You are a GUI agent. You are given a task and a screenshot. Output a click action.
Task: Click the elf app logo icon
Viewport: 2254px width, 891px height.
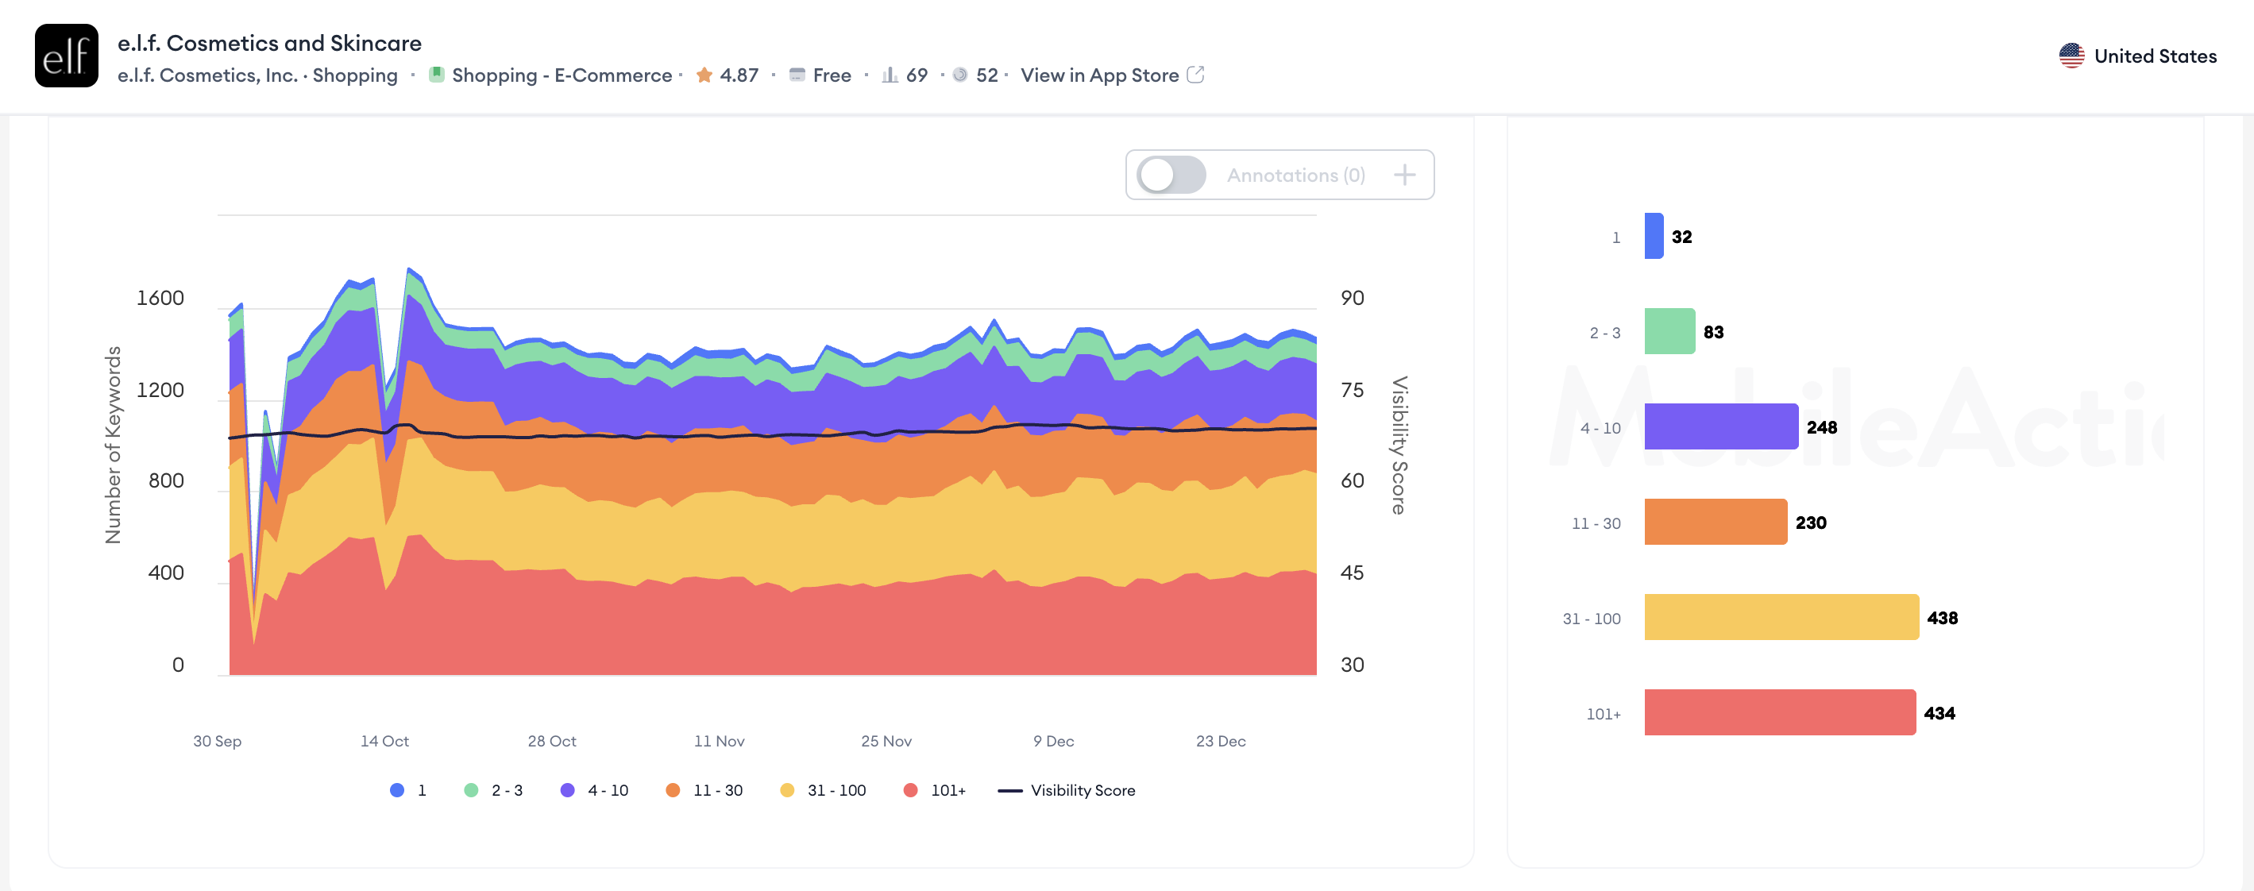tap(67, 56)
